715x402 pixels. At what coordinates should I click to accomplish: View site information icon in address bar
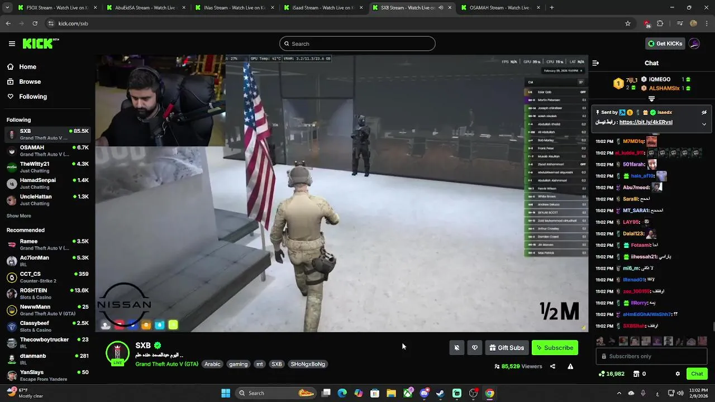coord(51,23)
